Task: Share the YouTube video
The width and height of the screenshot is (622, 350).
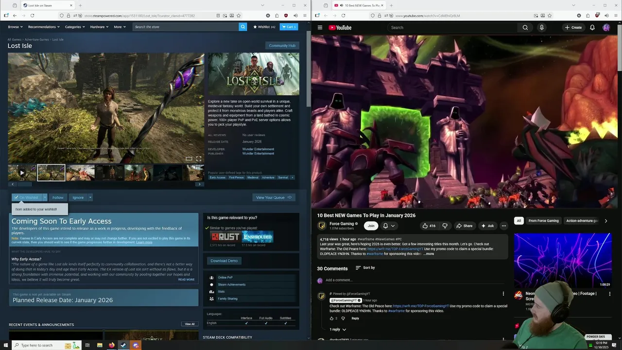Action: (x=464, y=226)
